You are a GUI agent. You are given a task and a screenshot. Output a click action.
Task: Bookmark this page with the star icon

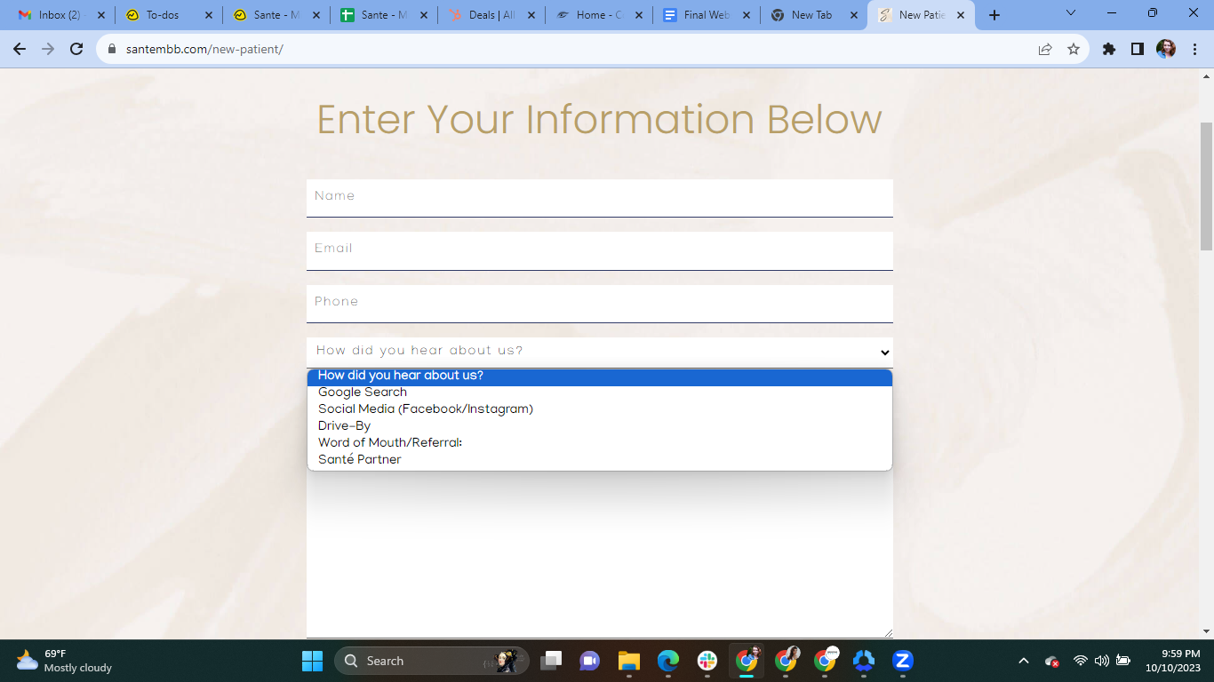1074,49
